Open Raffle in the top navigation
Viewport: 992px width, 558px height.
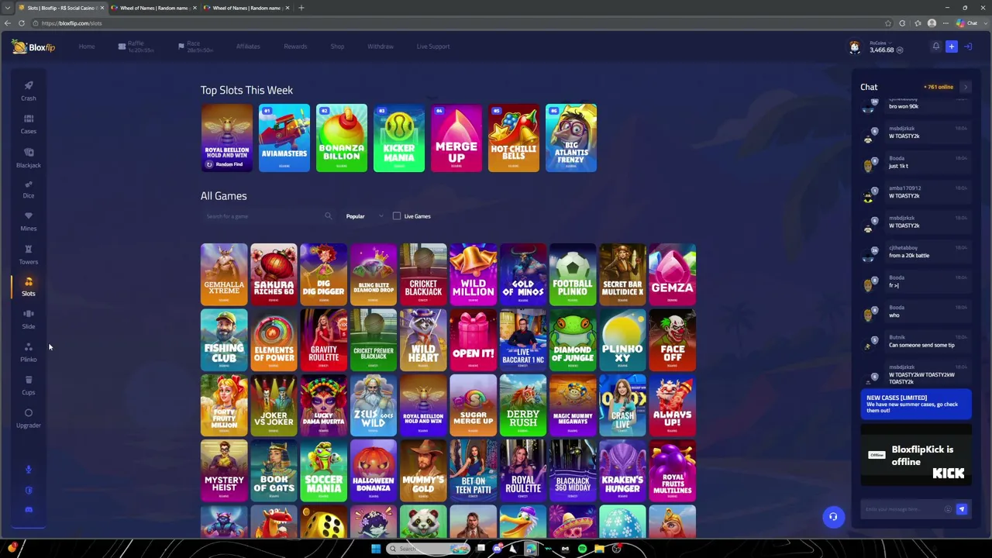136,46
